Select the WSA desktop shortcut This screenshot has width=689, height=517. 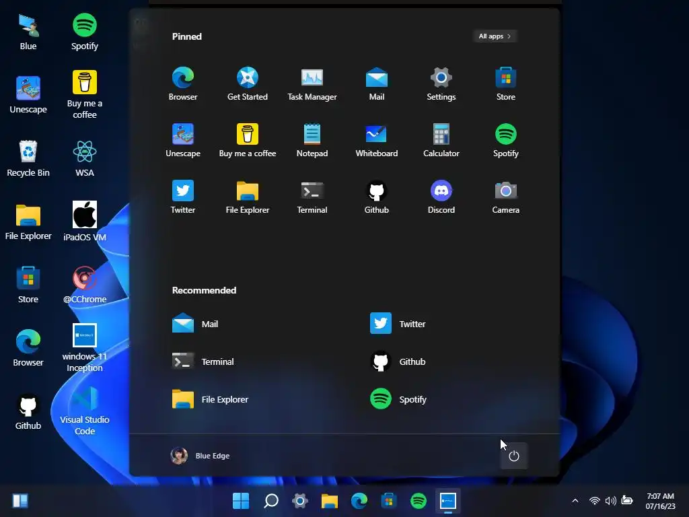(84, 158)
